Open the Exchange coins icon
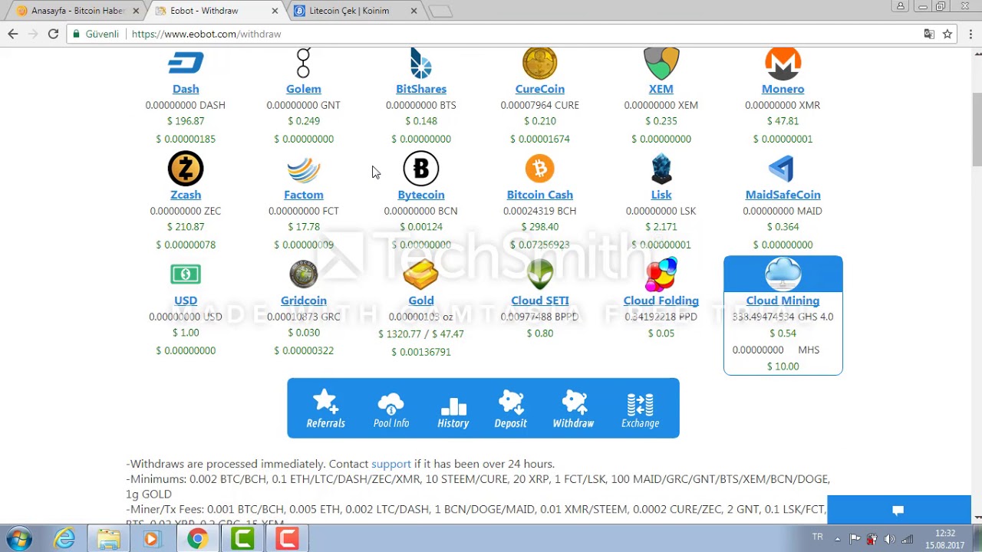The image size is (982, 552). (640, 402)
